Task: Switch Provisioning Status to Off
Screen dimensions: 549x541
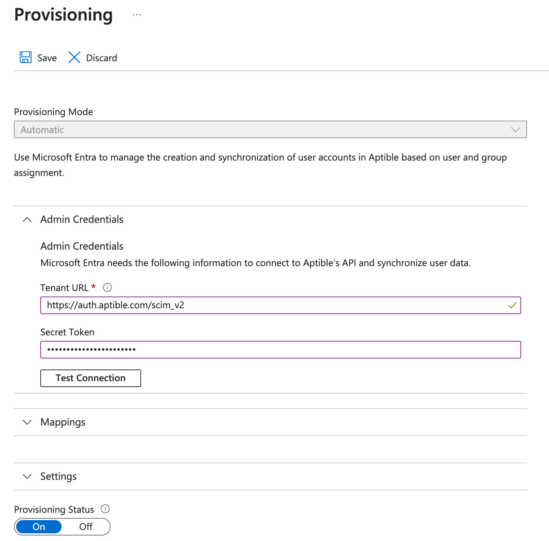Action: pos(86,527)
